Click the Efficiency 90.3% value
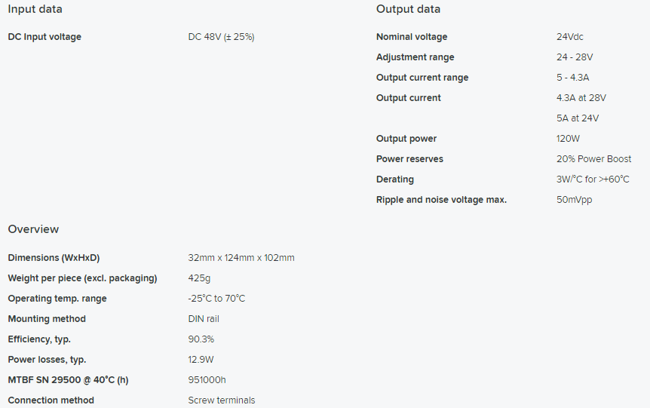 201,339
